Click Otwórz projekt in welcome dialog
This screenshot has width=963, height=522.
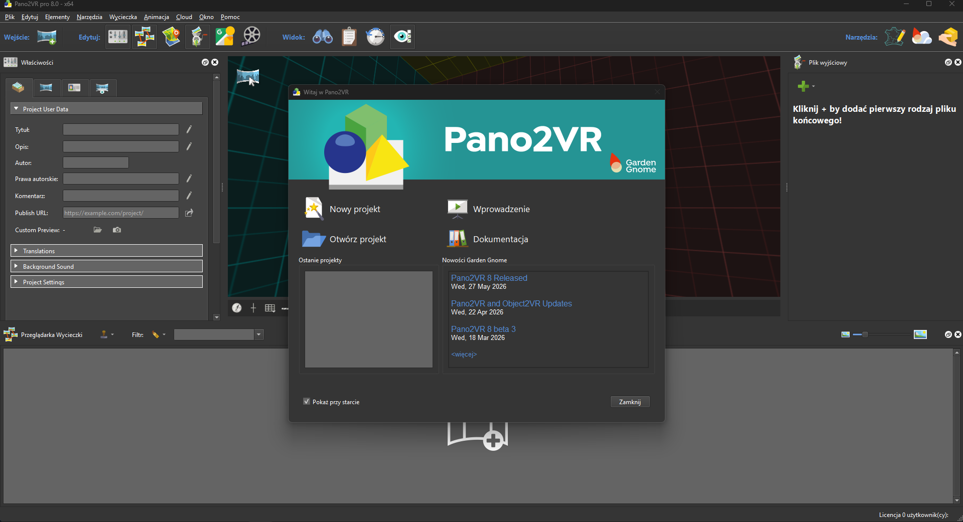coord(344,239)
